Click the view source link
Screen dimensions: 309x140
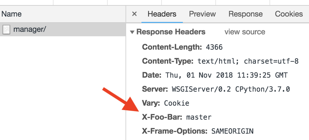(x=245, y=32)
